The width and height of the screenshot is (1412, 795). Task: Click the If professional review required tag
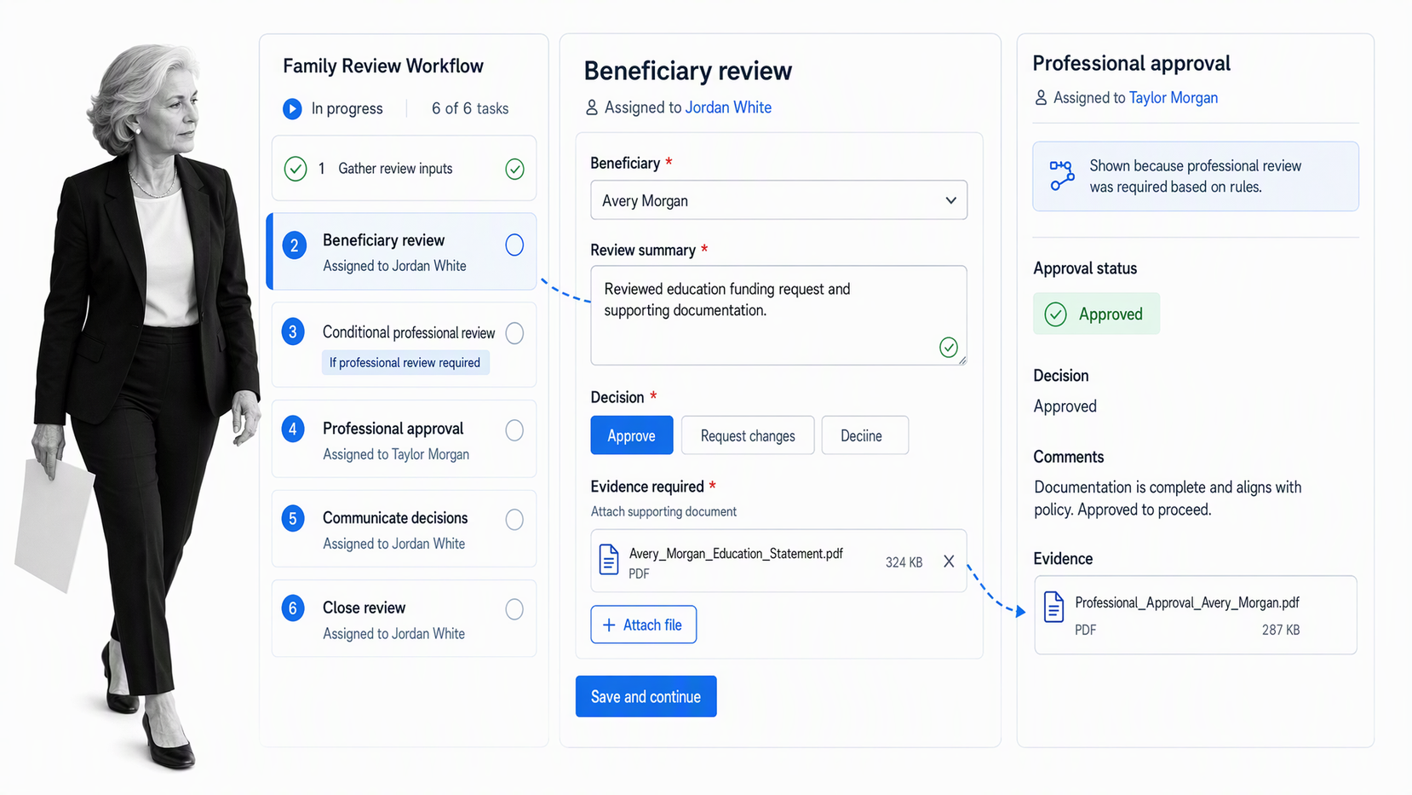[405, 363]
